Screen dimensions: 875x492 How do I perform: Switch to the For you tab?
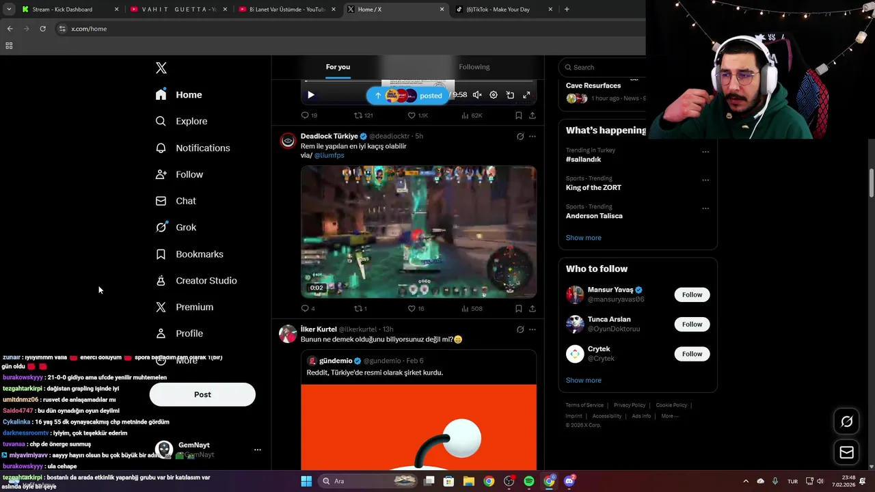point(338,67)
